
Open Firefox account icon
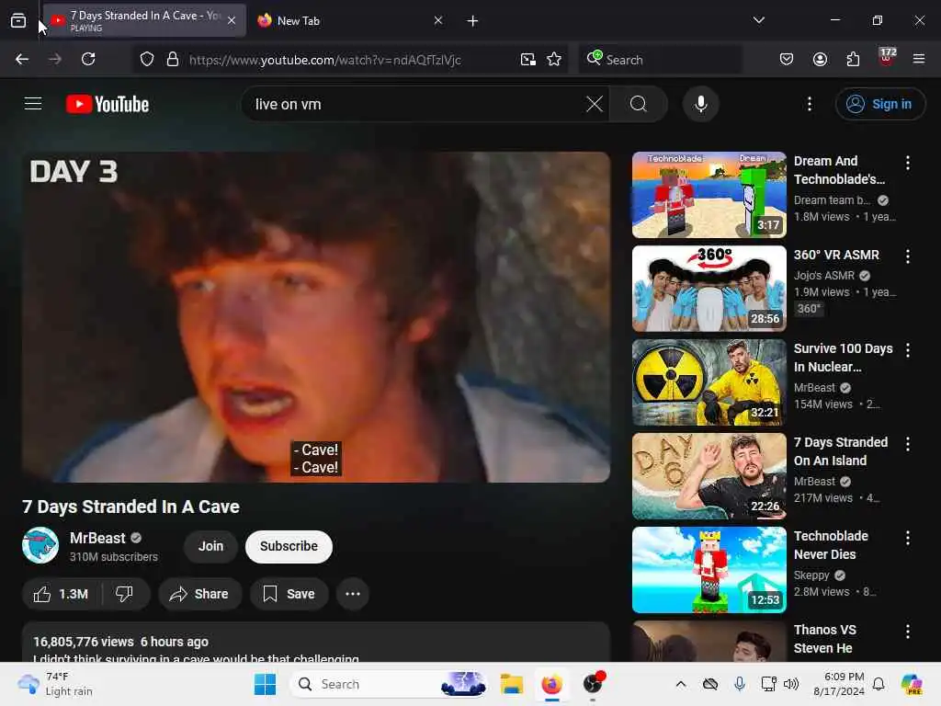pos(820,59)
